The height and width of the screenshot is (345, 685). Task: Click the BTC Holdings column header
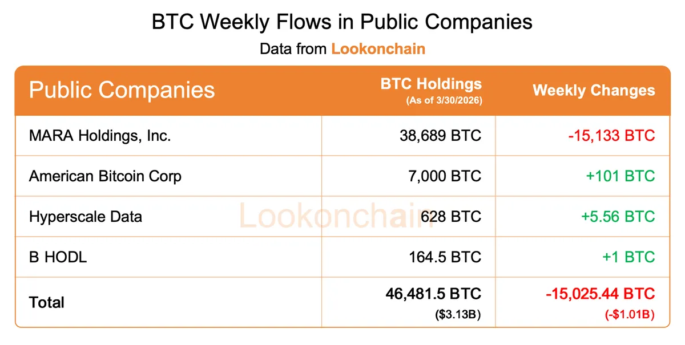coord(431,84)
